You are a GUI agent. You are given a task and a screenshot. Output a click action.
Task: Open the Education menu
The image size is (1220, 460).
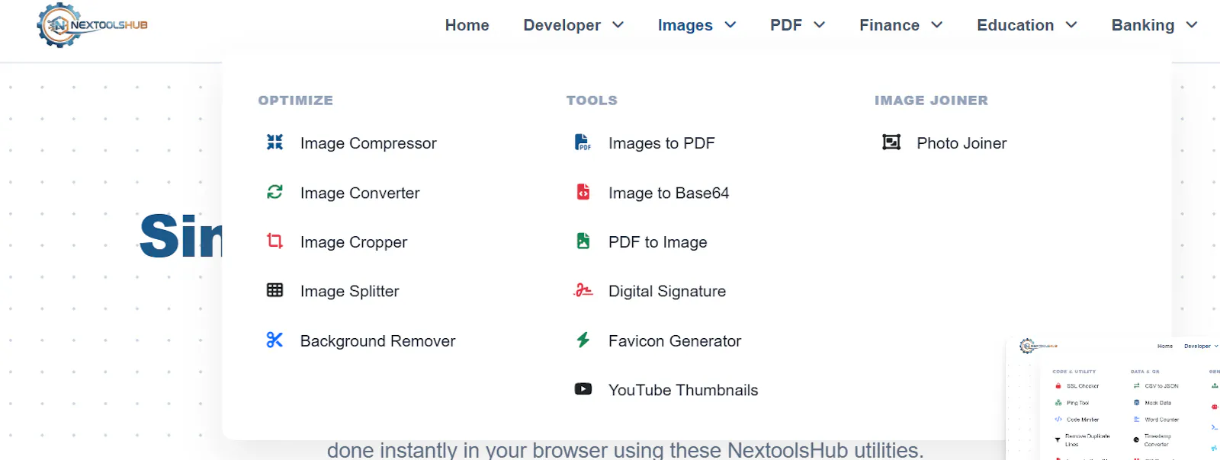pos(1016,25)
